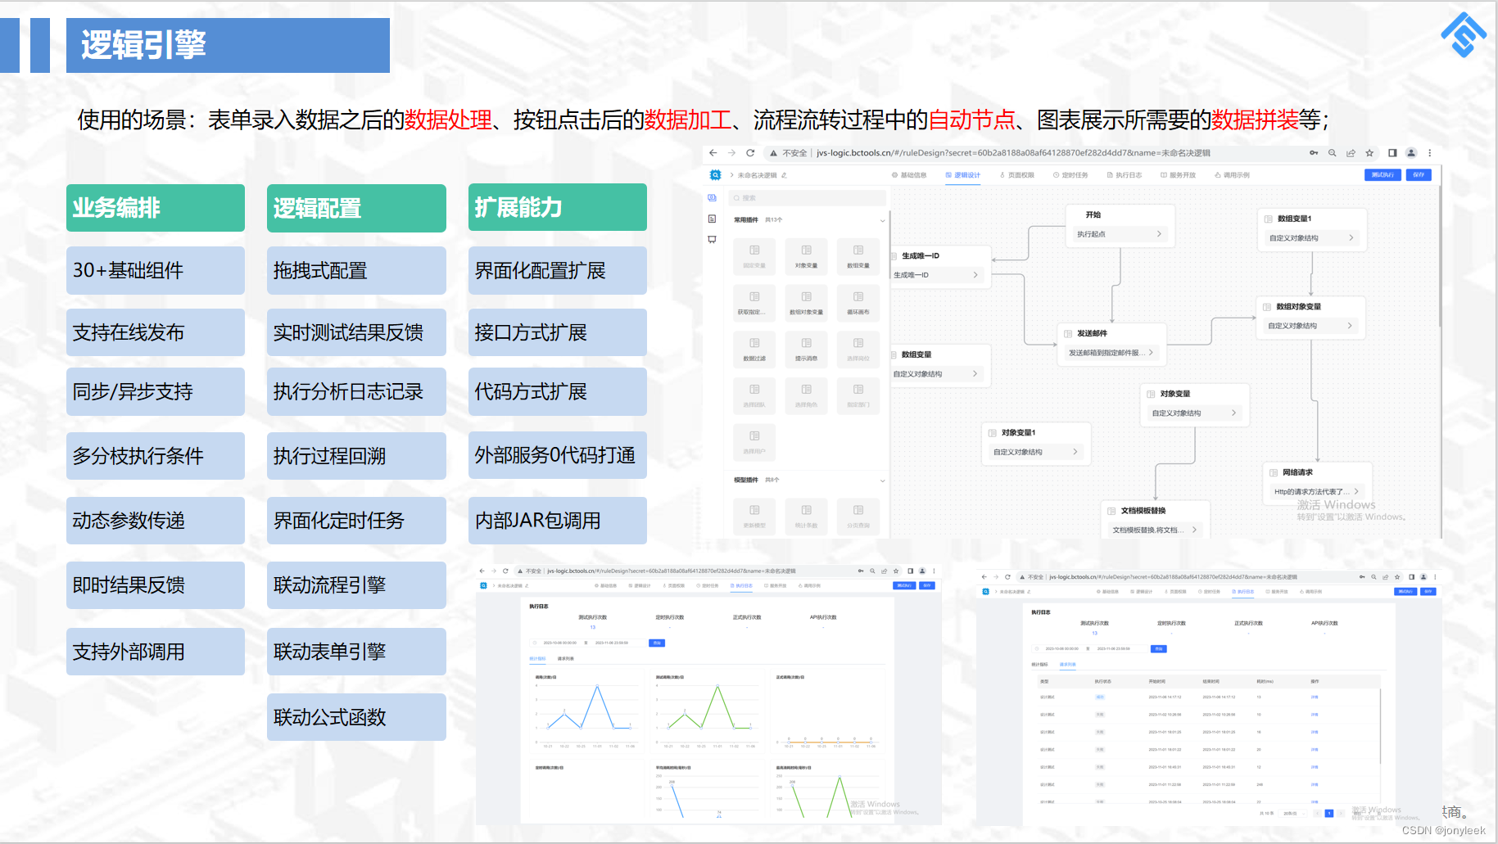Click first row 详情 link in request list
Screen dimensions: 1498x844
(1314, 697)
